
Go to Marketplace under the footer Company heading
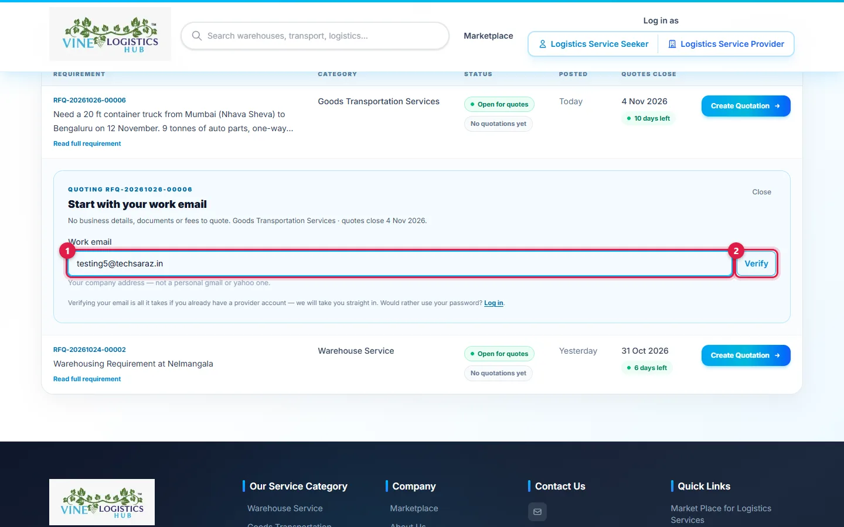(x=414, y=508)
